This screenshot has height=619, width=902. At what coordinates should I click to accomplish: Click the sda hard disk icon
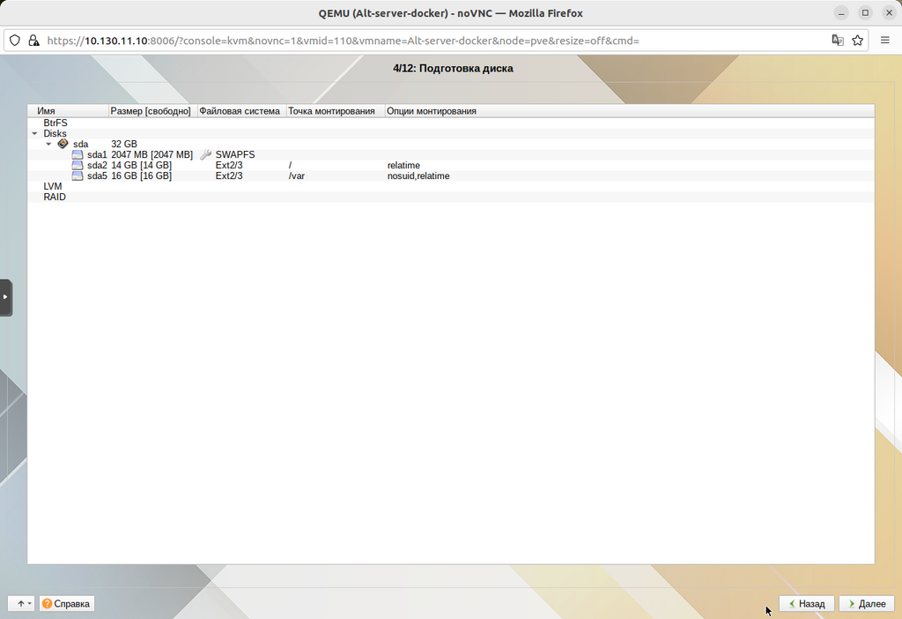click(63, 144)
